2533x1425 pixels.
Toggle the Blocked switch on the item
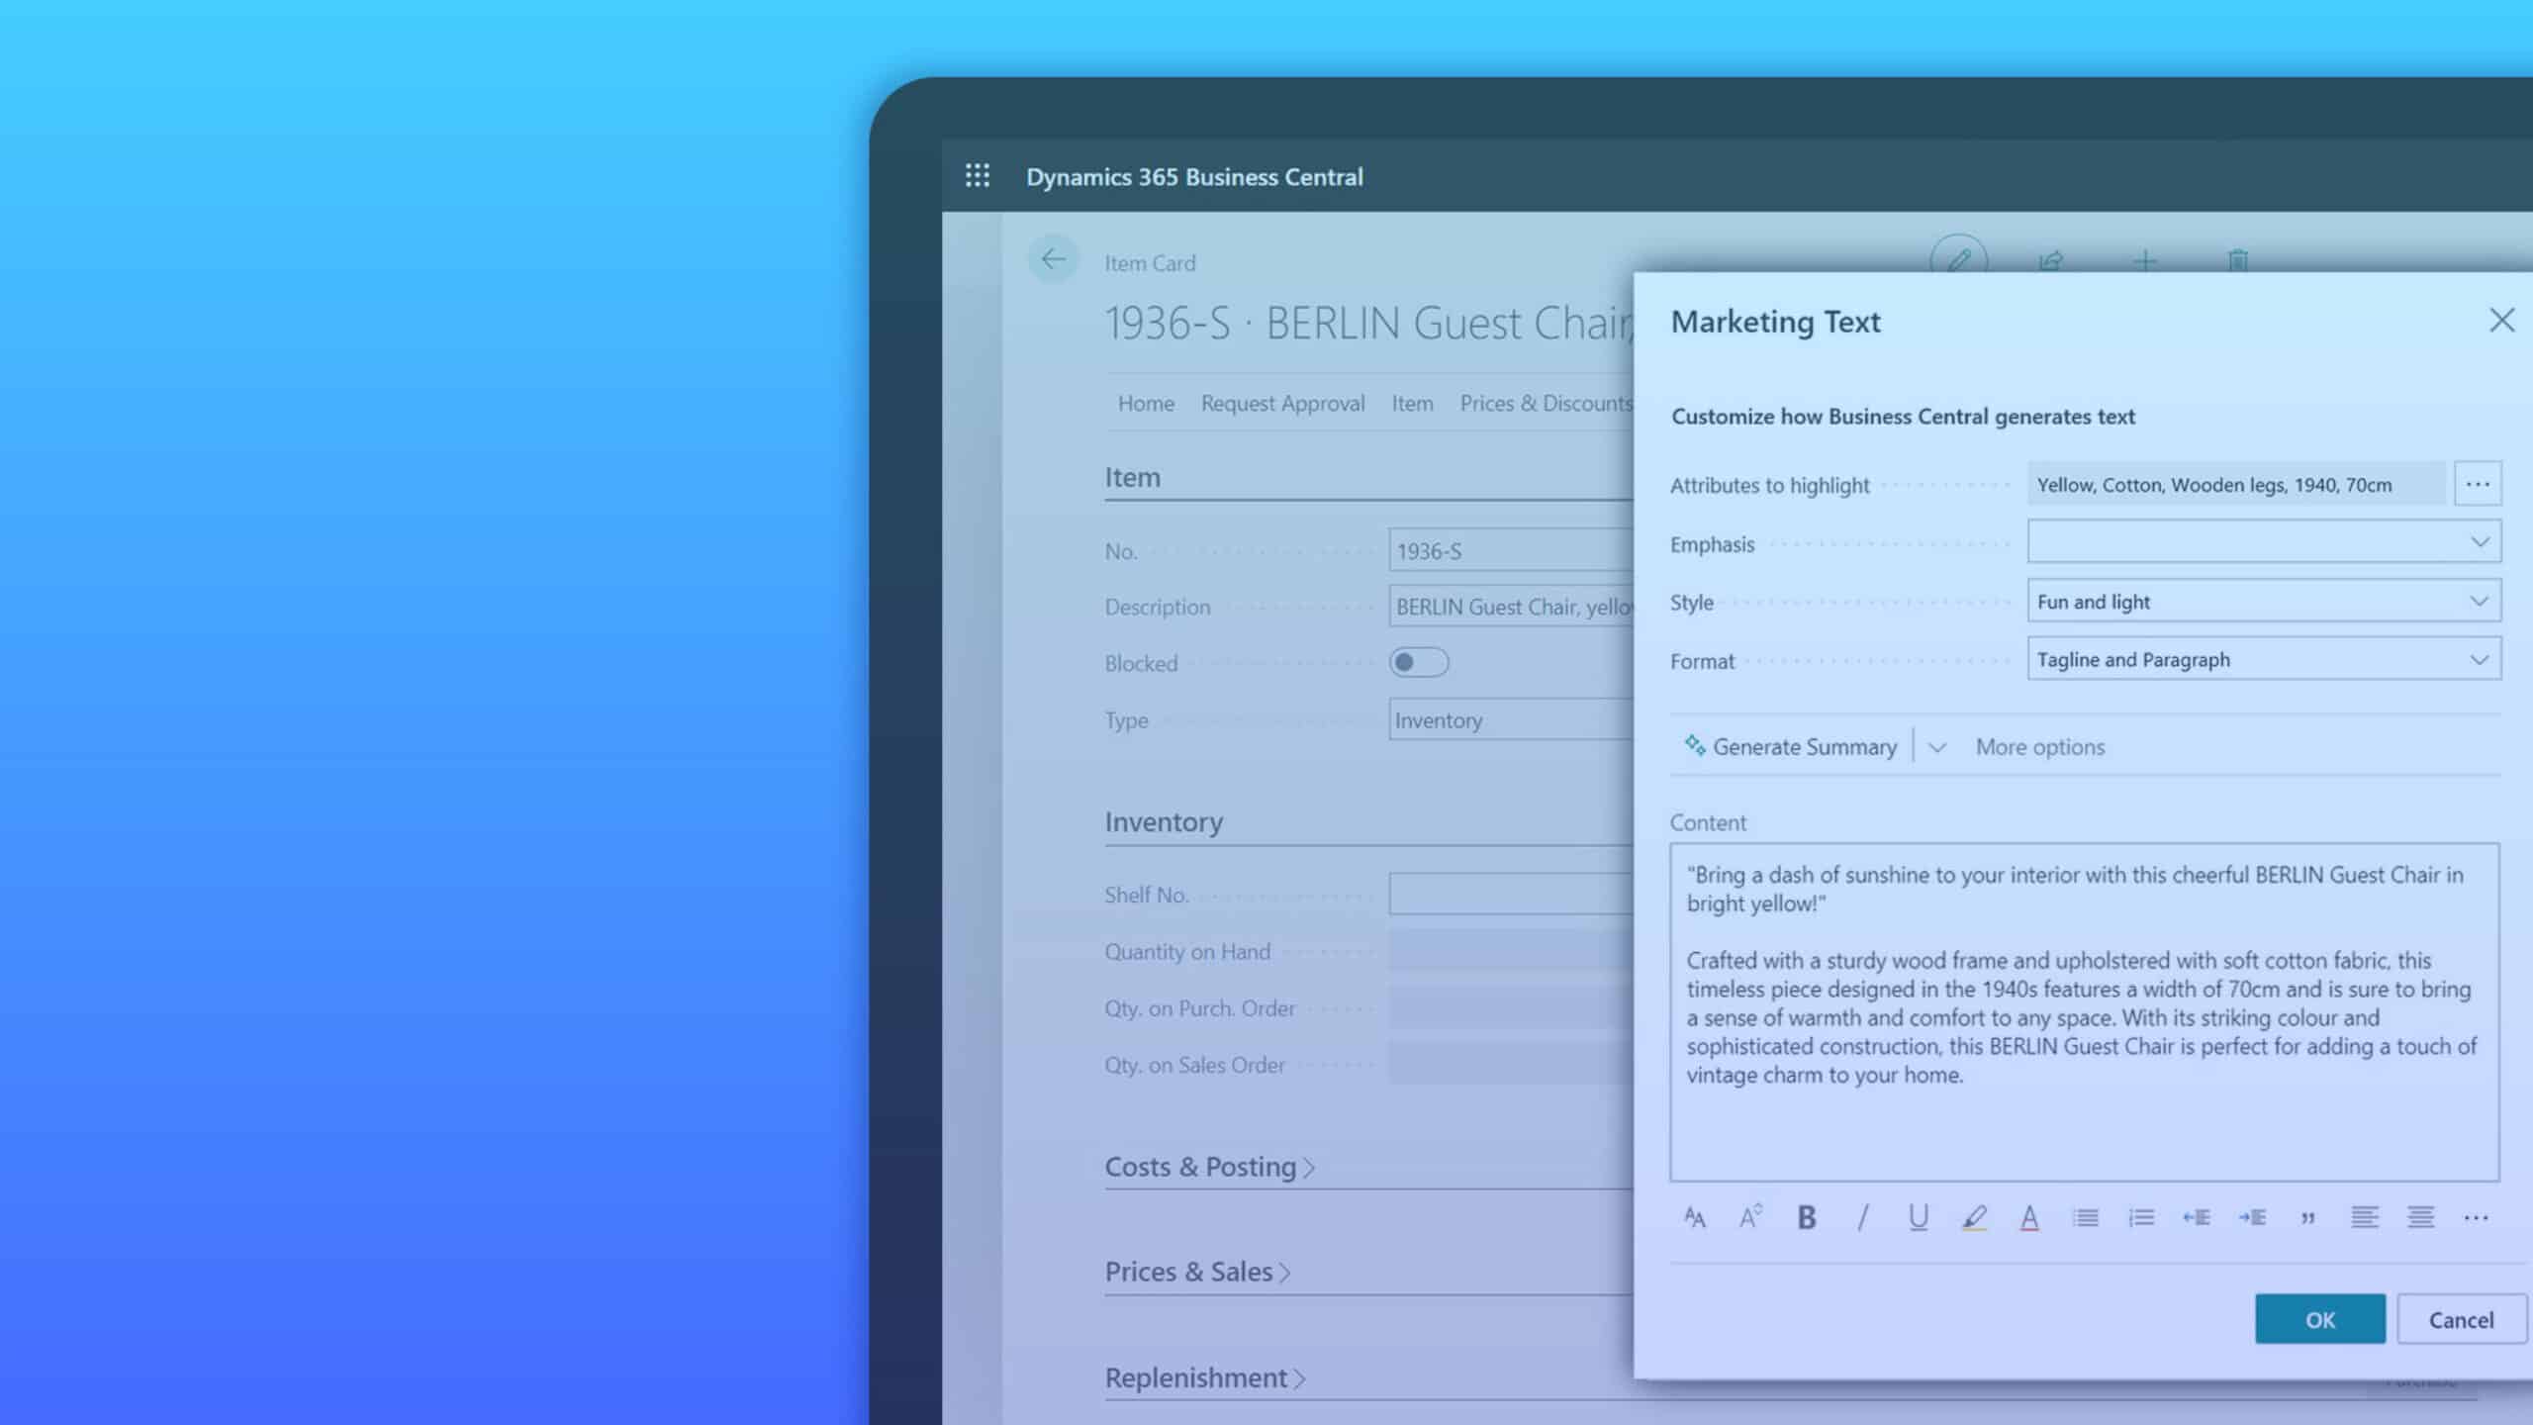click(x=1419, y=662)
